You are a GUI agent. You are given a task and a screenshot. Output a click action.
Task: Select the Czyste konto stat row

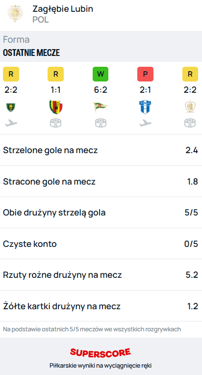tap(101, 244)
